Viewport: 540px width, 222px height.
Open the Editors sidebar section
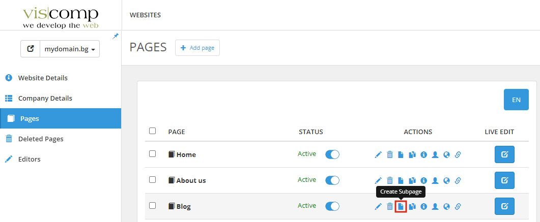point(29,159)
